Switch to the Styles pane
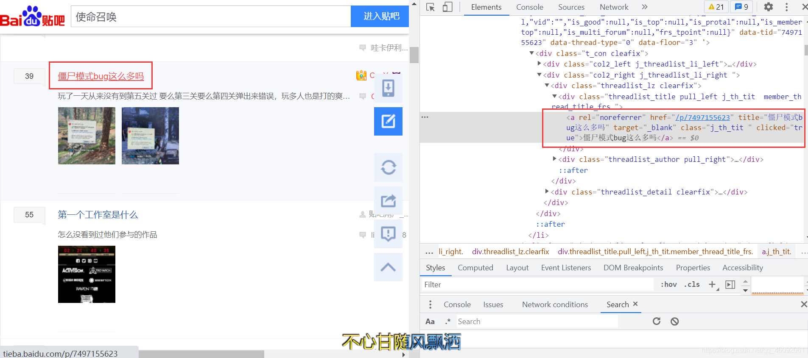Image resolution: width=808 pixels, height=358 pixels. point(436,268)
